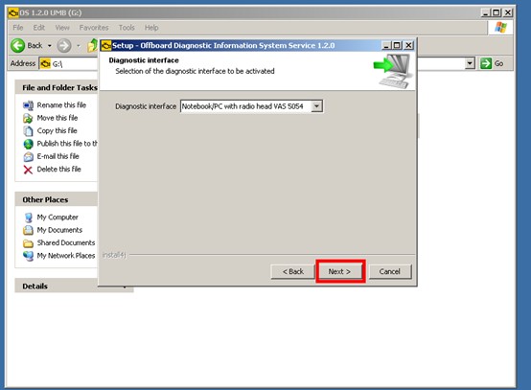
Task: Open My Computer from Other Places
Action: tap(58, 217)
